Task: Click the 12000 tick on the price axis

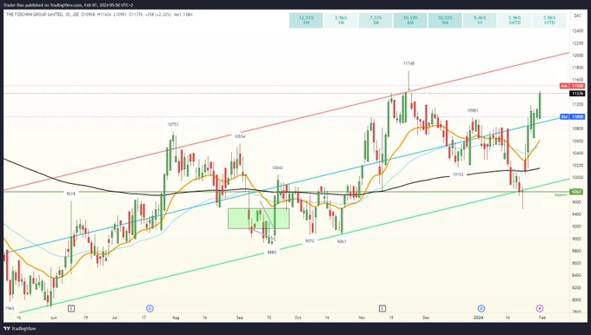Action: (x=577, y=56)
